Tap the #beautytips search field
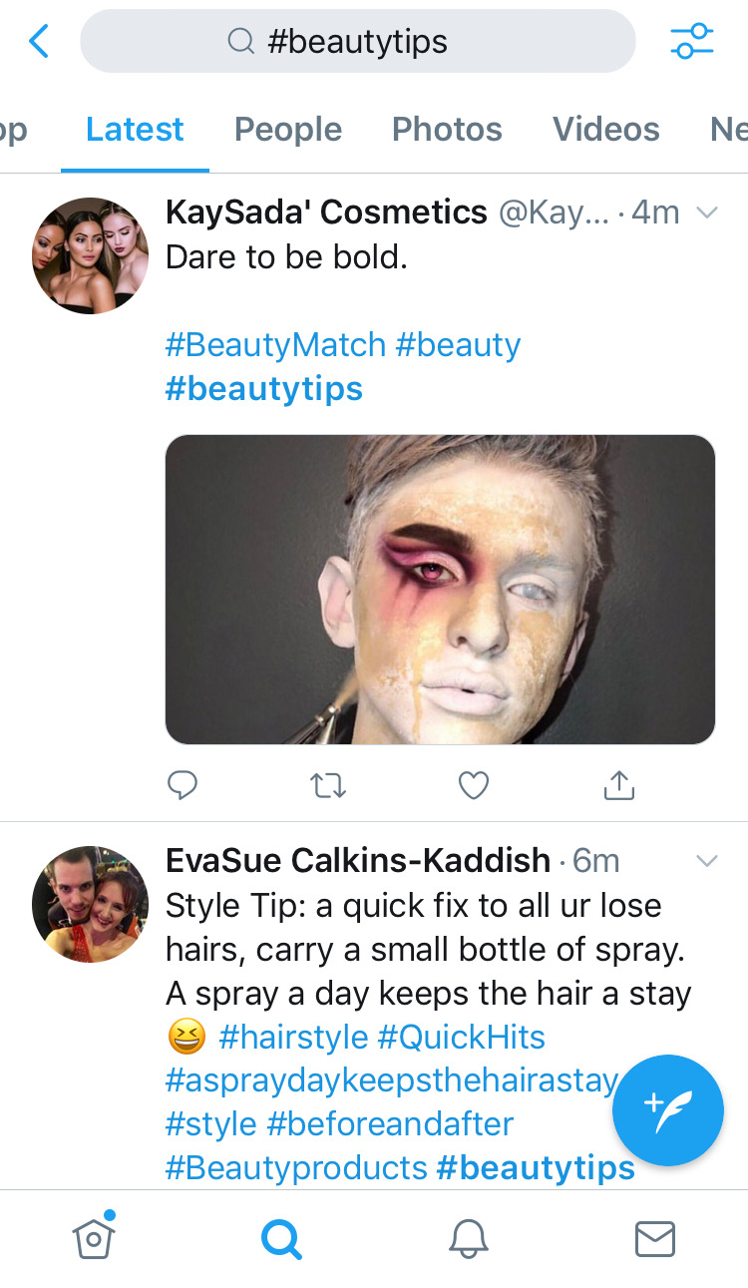The height and width of the screenshot is (1288, 748). pos(357,42)
